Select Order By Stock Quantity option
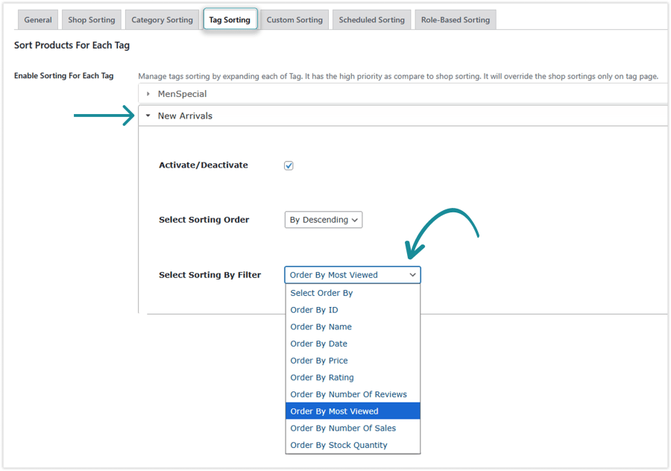The width and height of the screenshot is (671, 471). coord(338,444)
